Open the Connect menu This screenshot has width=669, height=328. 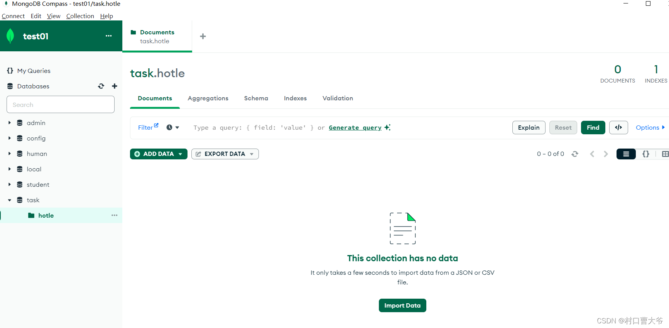click(x=13, y=16)
